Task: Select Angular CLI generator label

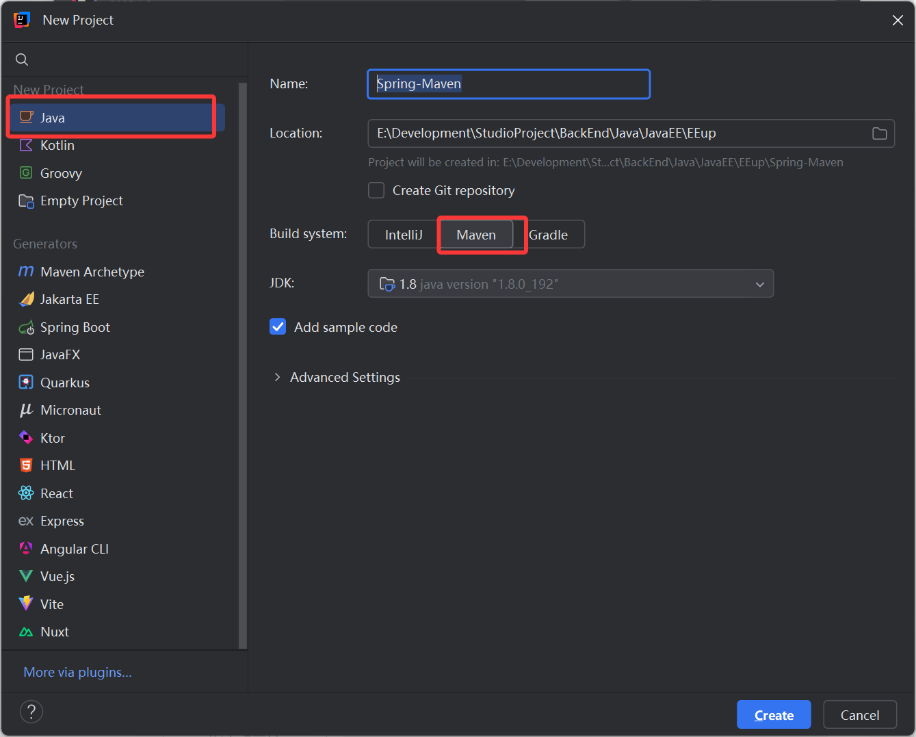Action: click(75, 549)
